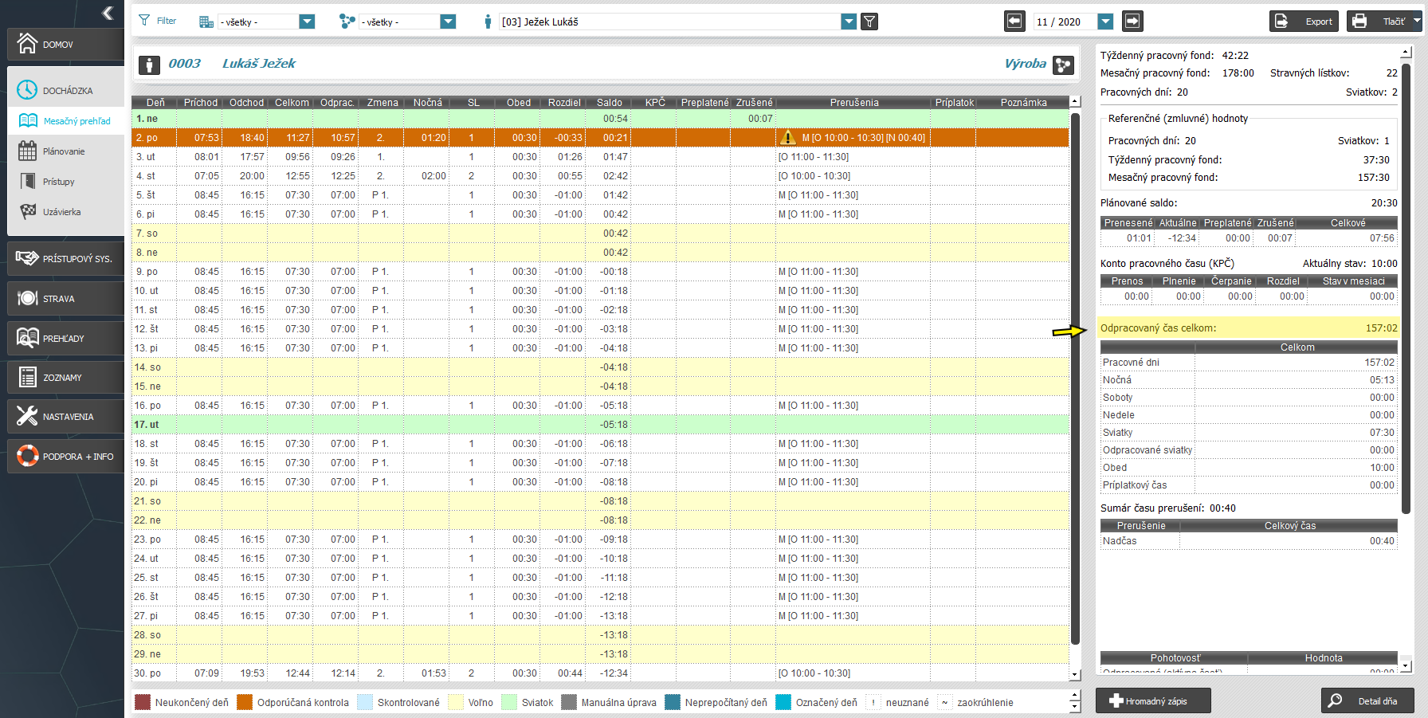
Task: Select the 17. ut holiday row
Action: click(x=600, y=425)
